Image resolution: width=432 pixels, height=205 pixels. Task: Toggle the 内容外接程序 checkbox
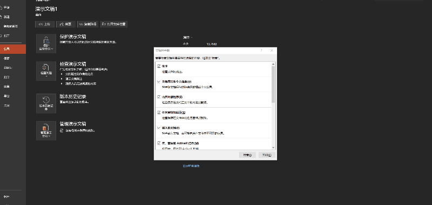[159, 97]
